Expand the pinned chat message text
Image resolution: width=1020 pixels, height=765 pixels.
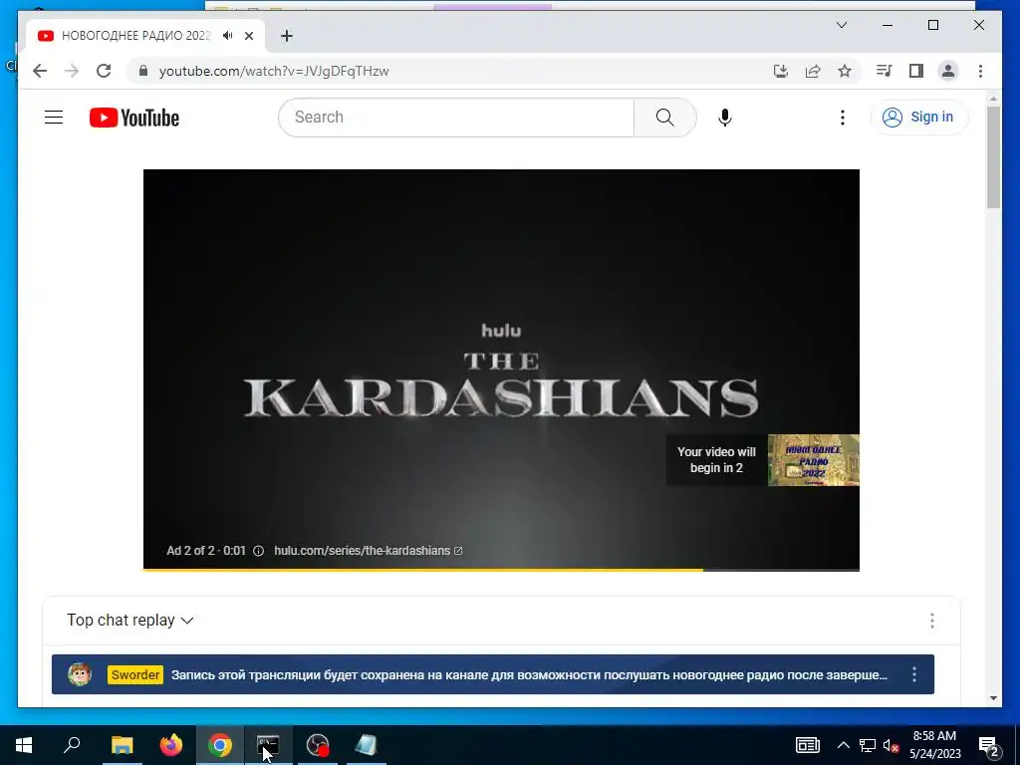[529, 674]
